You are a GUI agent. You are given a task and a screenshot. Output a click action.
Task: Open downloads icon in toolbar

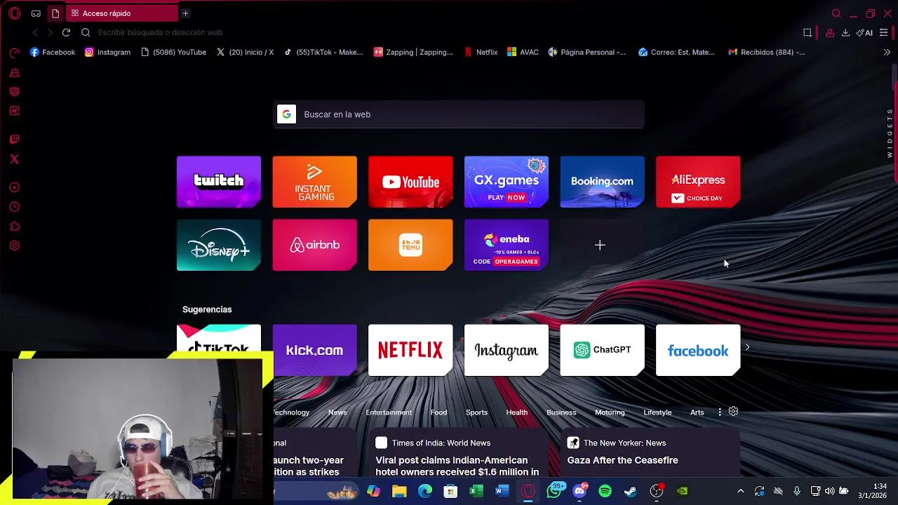tap(845, 32)
